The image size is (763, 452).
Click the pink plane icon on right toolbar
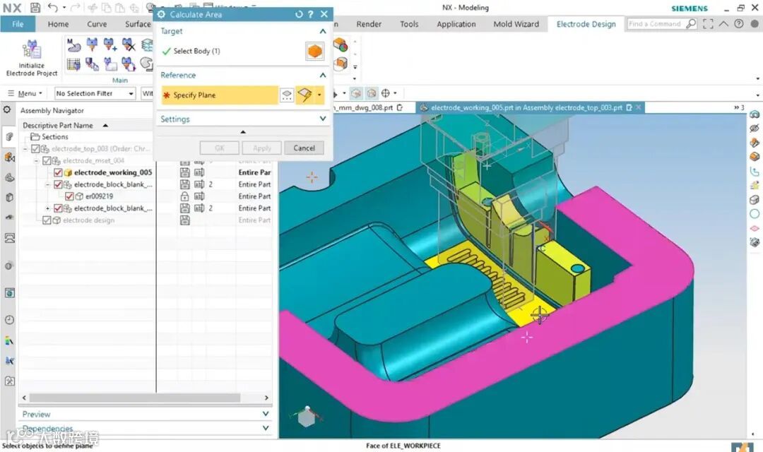[755, 227]
